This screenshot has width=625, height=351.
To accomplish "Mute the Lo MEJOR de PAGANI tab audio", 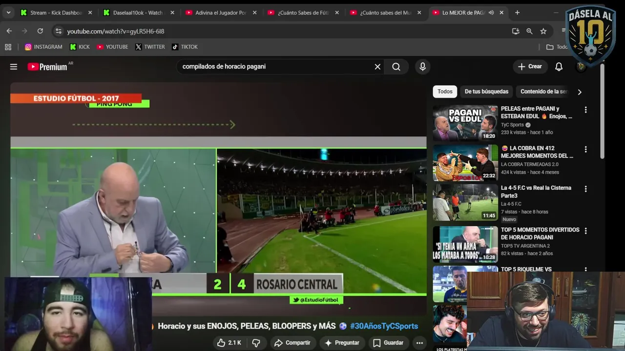I will pyautogui.click(x=491, y=13).
